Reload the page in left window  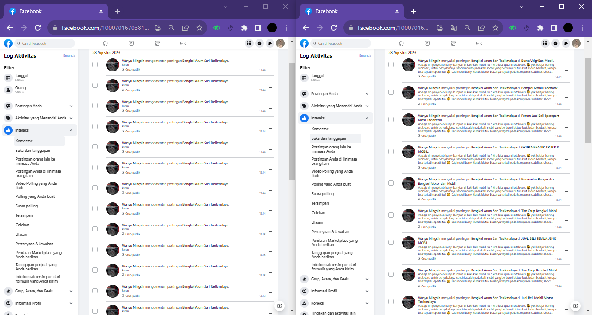coord(38,28)
